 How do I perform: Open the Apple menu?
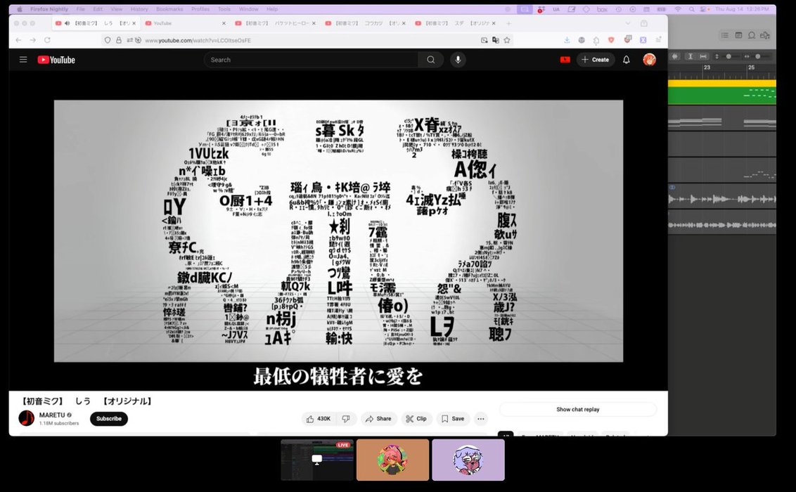click(20, 9)
